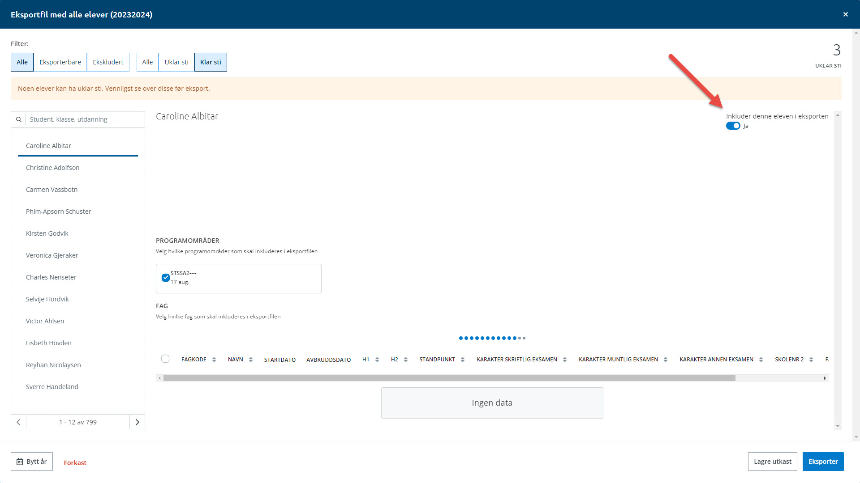Screen dimensions: 860x483
Task: Go to the next page of students
Action: [137, 422]
